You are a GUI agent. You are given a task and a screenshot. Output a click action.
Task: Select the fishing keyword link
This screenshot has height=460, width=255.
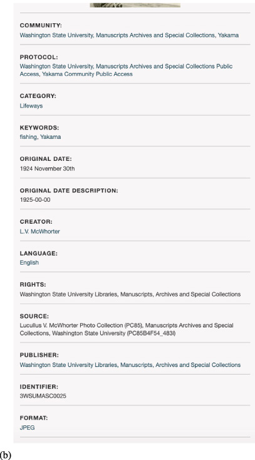click(28, 137)
